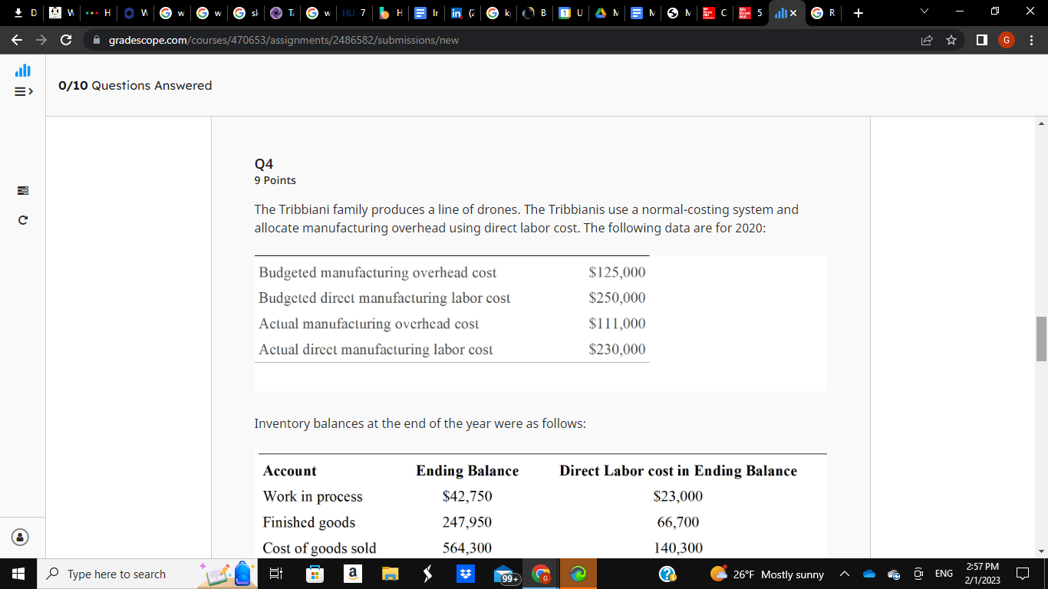Open Firefox from the taskbar

point(578,573)
